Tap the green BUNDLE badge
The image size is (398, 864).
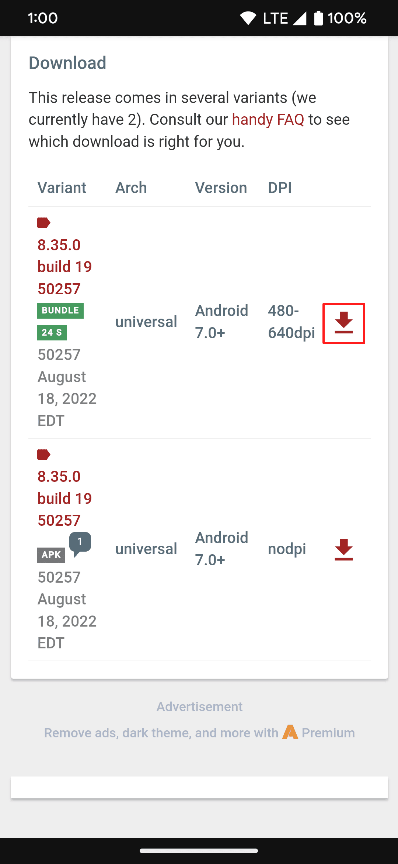tap(60, 311)
